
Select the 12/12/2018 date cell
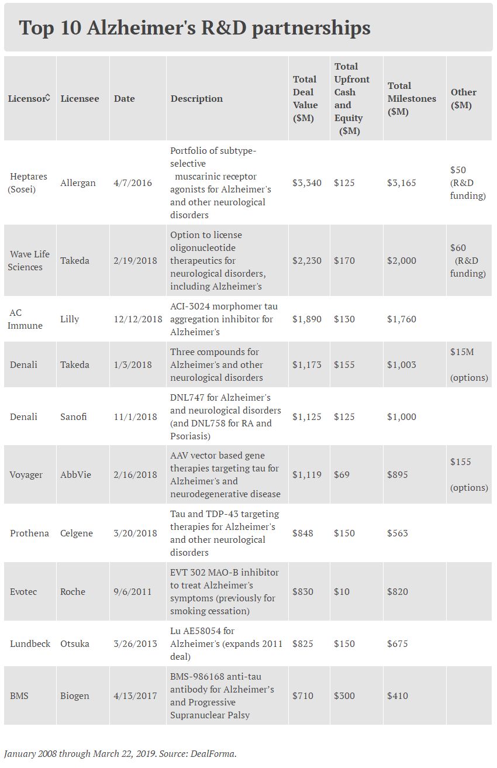tap(137, 319)
